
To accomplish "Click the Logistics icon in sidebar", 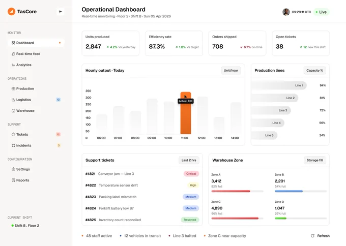I will 13,100.
